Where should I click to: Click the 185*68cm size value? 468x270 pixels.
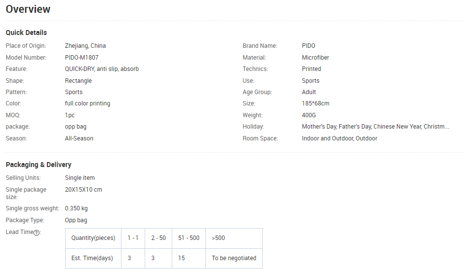[x=315, y=103]
